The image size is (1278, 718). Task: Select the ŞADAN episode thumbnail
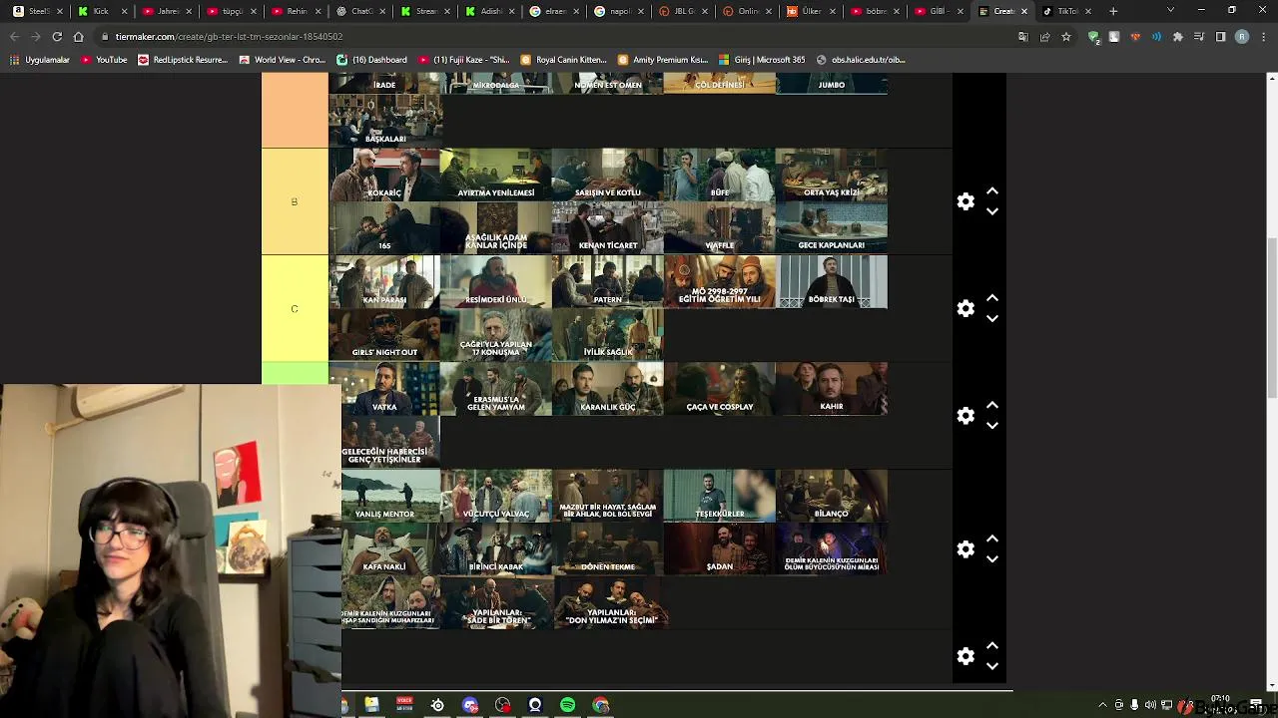[720, 548]
